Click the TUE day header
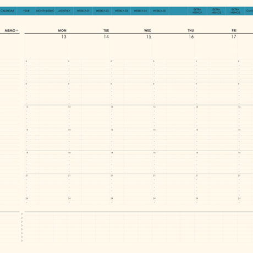Image resolution: width=253 pixels, height=253 pixels. pos(106,30)
